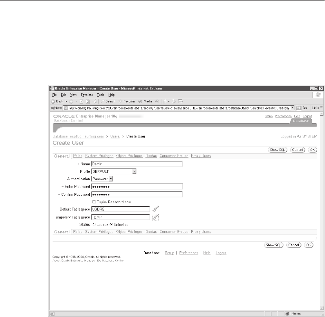Open the Media pane in the toolbar

coord(145,101)
